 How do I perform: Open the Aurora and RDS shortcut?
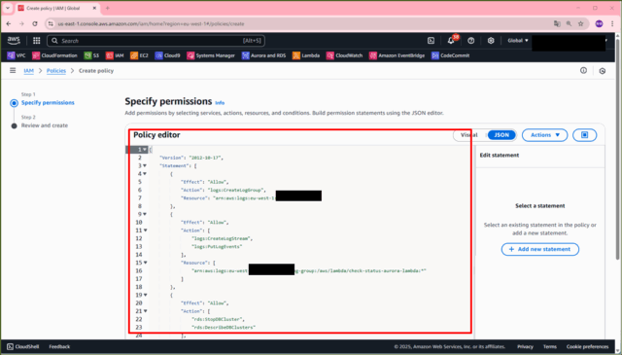(263, 55)
